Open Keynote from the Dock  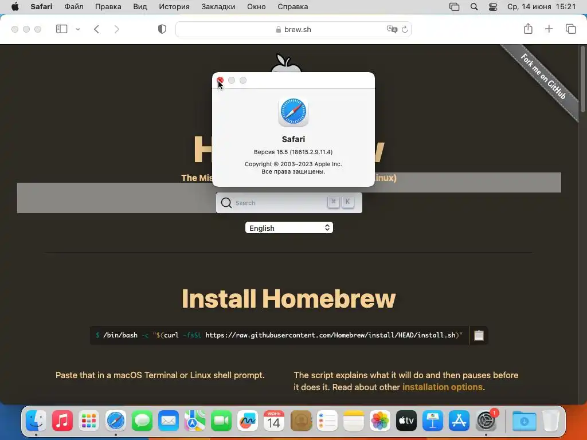(433, 421)
